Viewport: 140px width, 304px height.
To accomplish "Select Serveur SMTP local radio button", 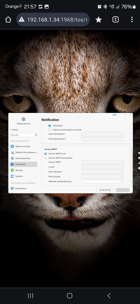I will click(46, 154).
